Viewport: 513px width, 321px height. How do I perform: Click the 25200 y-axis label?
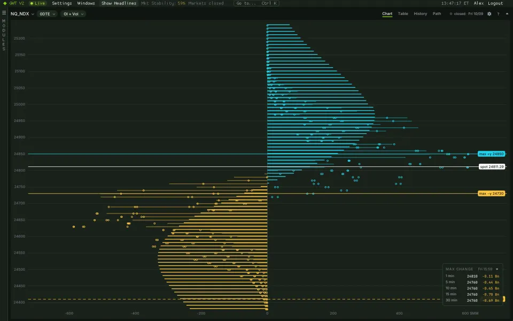pyautogui.click(x=19, y=39)
